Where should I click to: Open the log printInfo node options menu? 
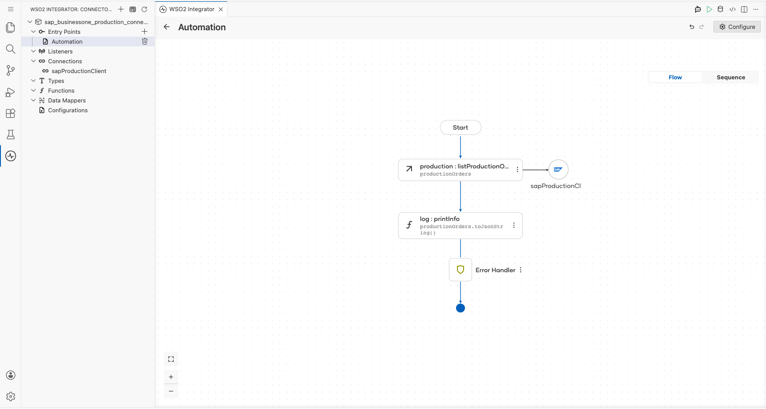click(514, 225)
